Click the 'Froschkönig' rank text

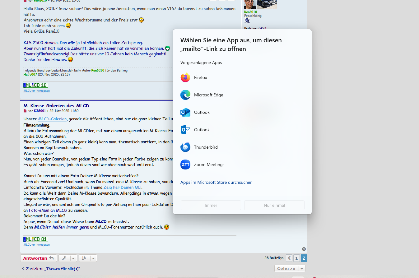pyautogui.click(x=253, y=16)
